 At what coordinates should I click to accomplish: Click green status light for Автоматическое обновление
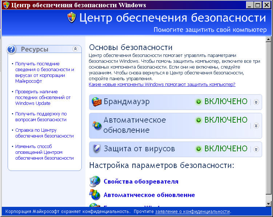point(198,120)
